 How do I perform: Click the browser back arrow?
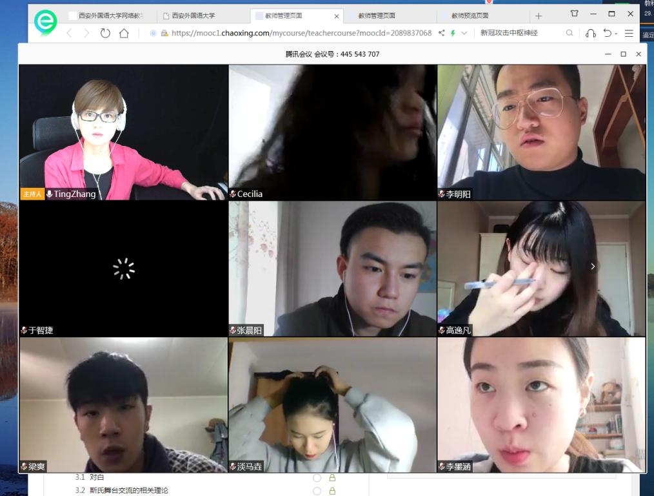tap(70, 33)
